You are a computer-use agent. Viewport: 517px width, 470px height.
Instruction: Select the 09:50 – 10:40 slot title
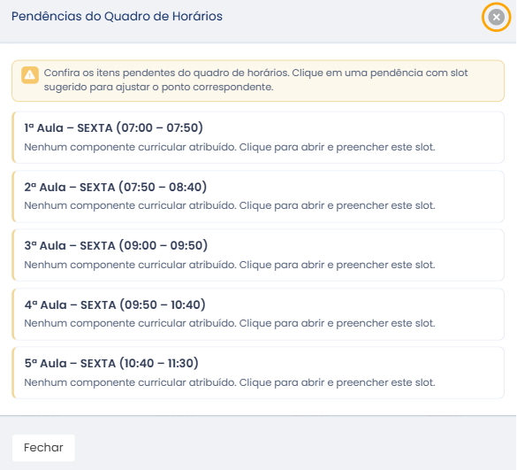115,304
